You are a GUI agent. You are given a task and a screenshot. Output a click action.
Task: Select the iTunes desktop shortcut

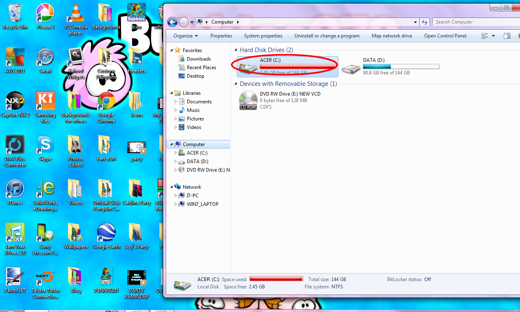coord(15,193)
